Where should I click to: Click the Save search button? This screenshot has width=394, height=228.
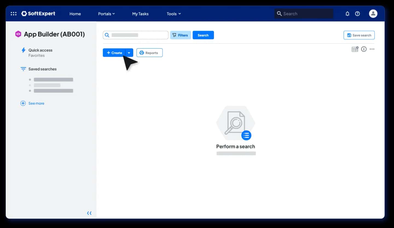[359, 35]
